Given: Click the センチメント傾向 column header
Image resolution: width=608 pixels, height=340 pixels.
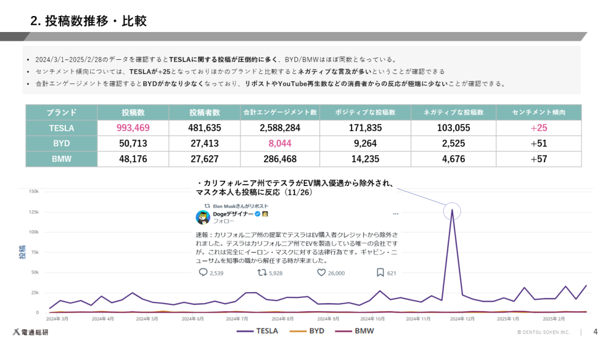Looking at the screenshot, I should (539, 112).
